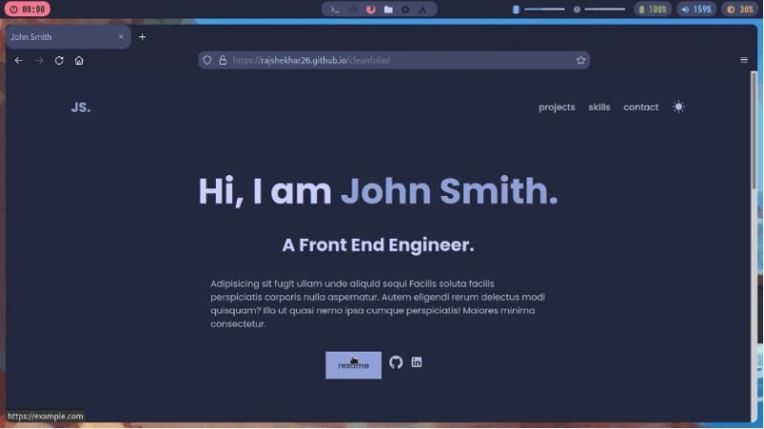
Task: Select the John Smith browser tab
Action: 57,37
